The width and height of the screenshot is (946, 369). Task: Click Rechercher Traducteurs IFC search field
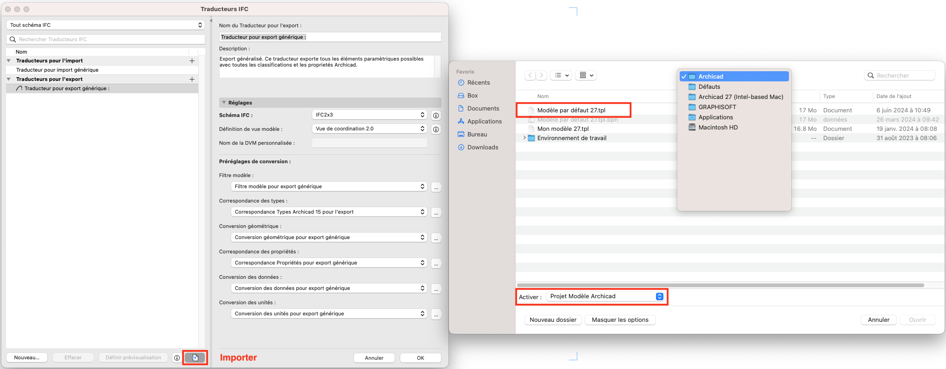pos(106,39)
